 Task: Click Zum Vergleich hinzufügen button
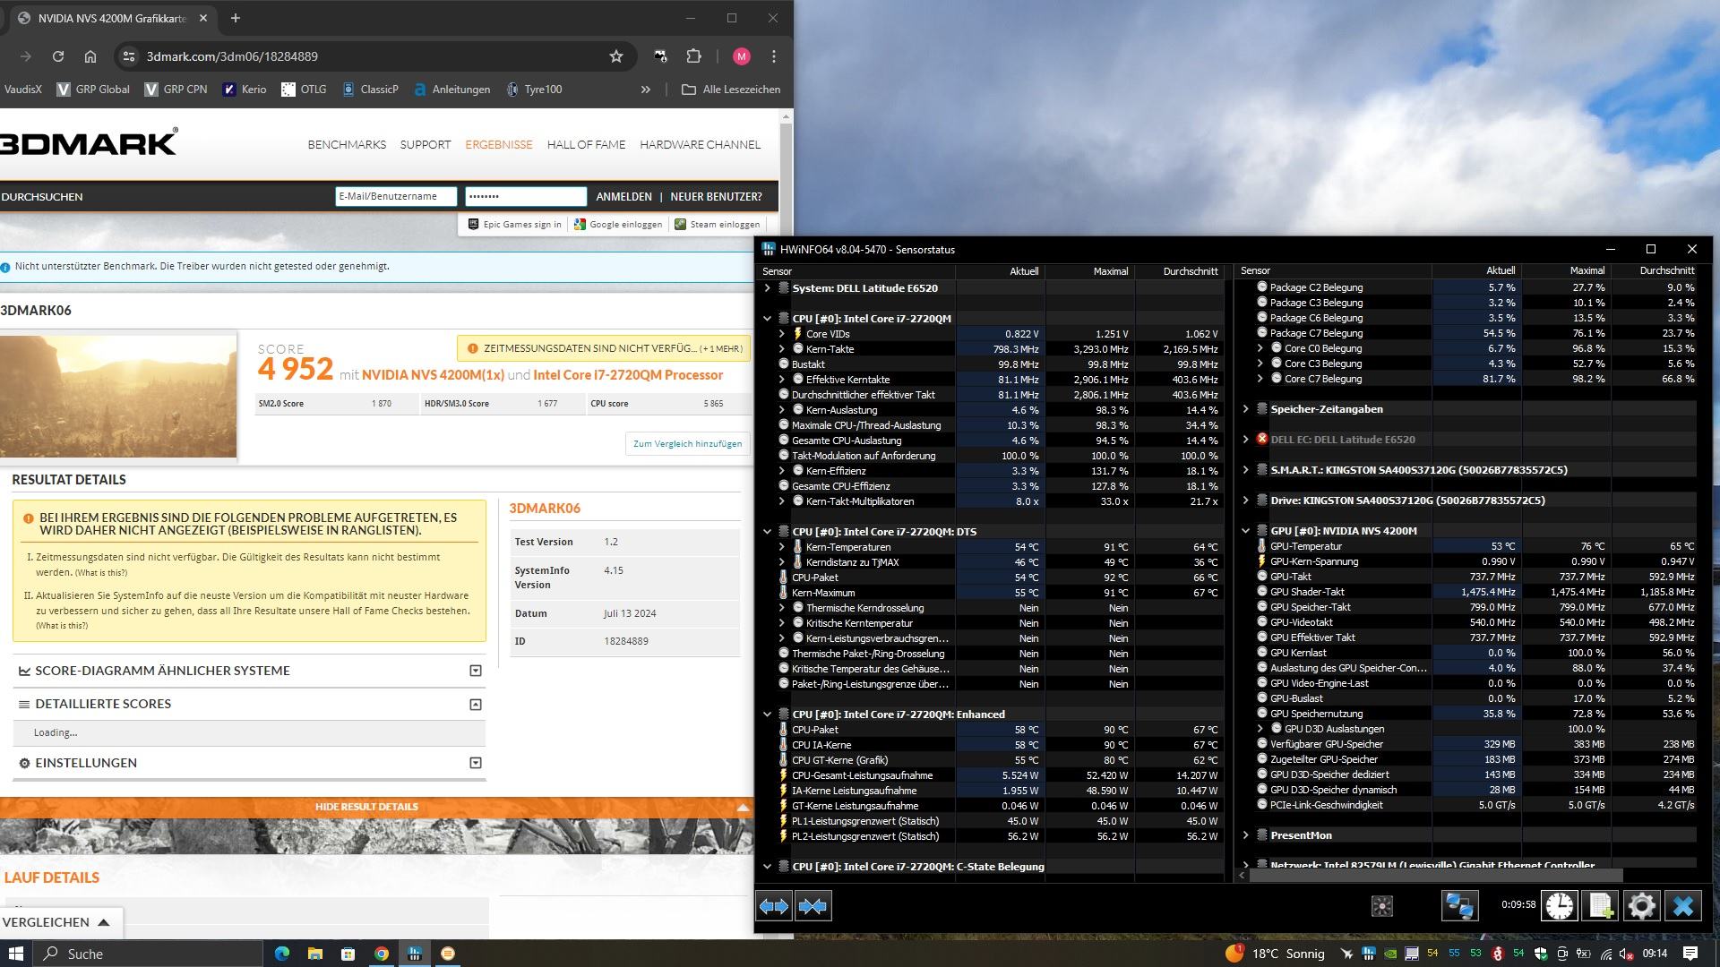687,444
